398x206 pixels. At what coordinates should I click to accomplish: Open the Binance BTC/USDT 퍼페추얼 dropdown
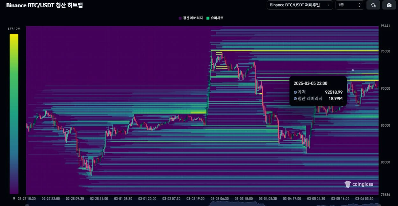[300, 5]
